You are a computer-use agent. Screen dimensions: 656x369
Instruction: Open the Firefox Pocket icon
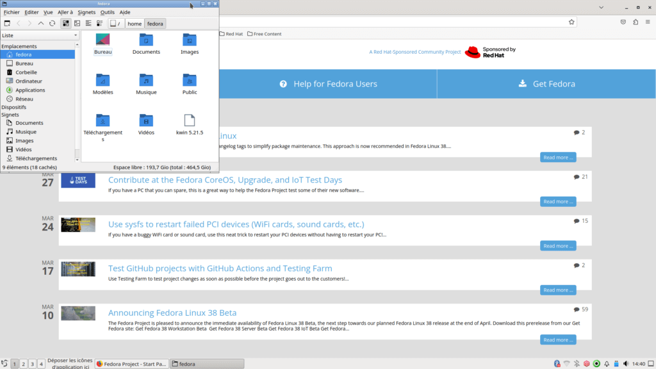(x=623, y=22)
